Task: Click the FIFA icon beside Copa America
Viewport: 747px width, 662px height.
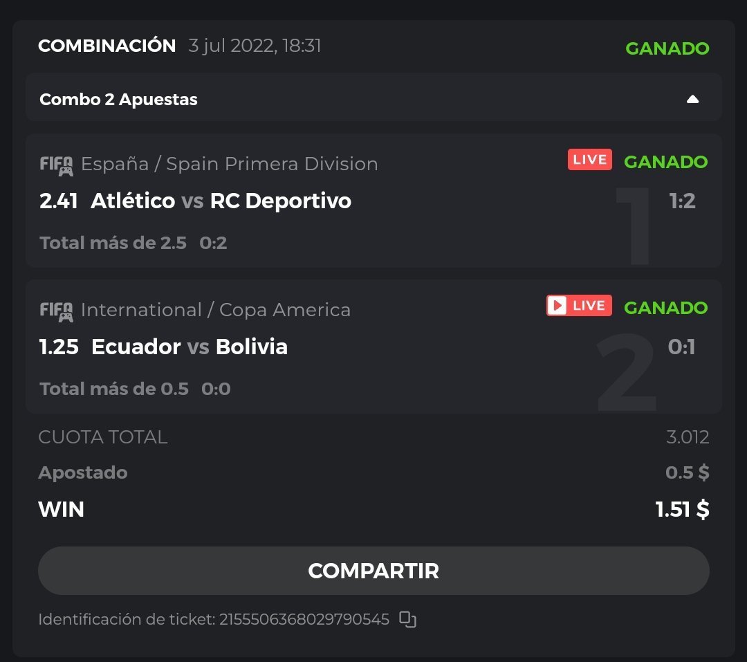Action: [56, 311]
